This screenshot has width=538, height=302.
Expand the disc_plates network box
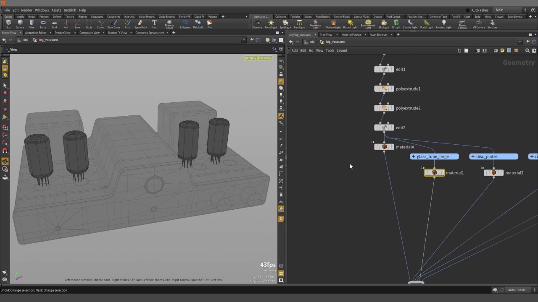(473, 156)
